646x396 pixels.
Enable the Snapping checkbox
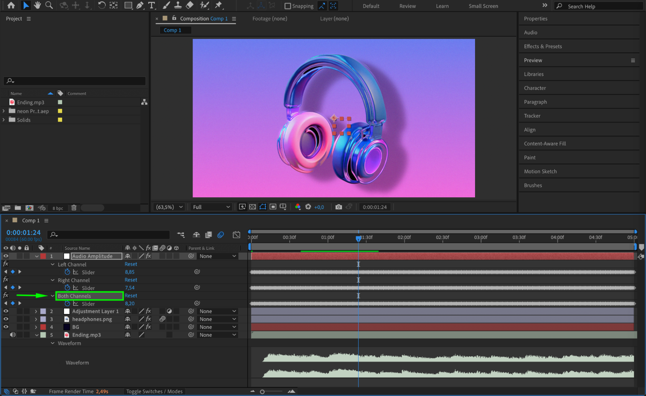pyautogui.click(x=288, y=6)
